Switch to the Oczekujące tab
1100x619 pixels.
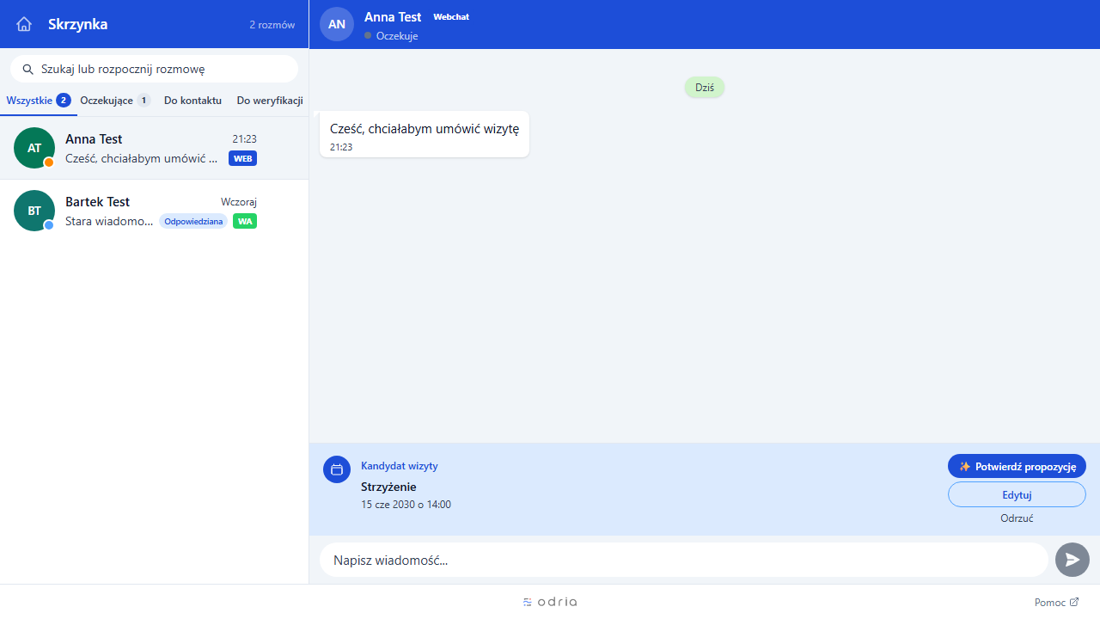coord(115,101)
